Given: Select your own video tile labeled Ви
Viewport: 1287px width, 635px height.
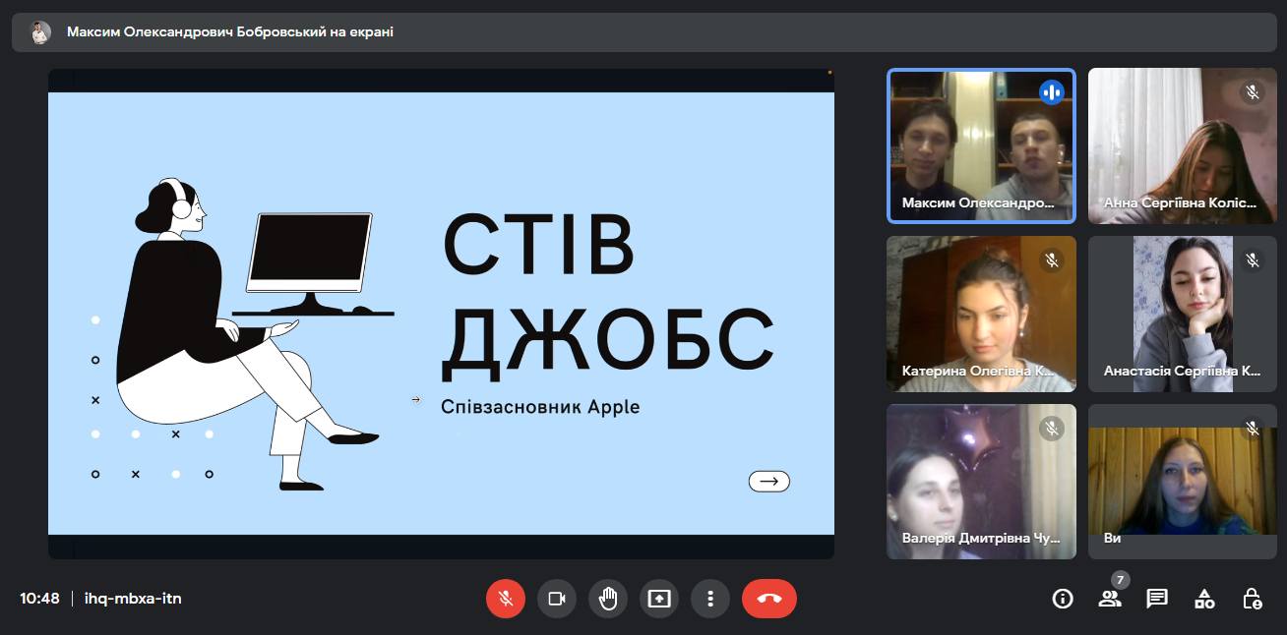Looking at the screenshot, I should pyautogui.click(x=1182, y=482).
